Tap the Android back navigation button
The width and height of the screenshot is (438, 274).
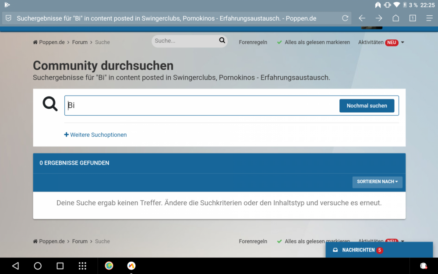pos(16,266)
